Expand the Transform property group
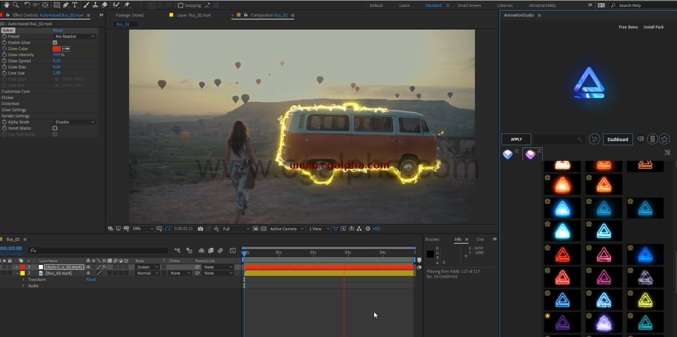The image size is (677, 337). pyautogui.click(x=23, y=279)
